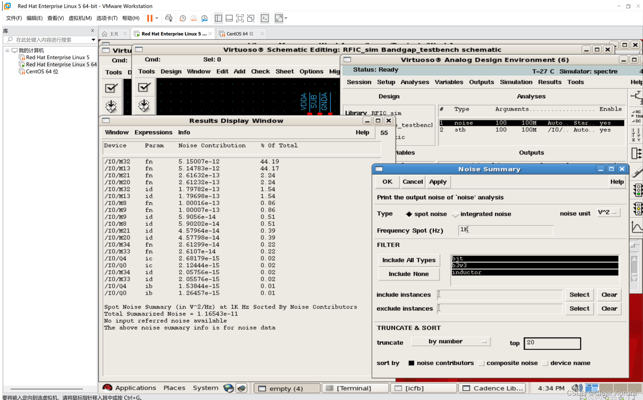The height and width of the screenshot is (400, 643).
Task: Click Check and Save icon in schematic window
Action: [x=144, y=87]
